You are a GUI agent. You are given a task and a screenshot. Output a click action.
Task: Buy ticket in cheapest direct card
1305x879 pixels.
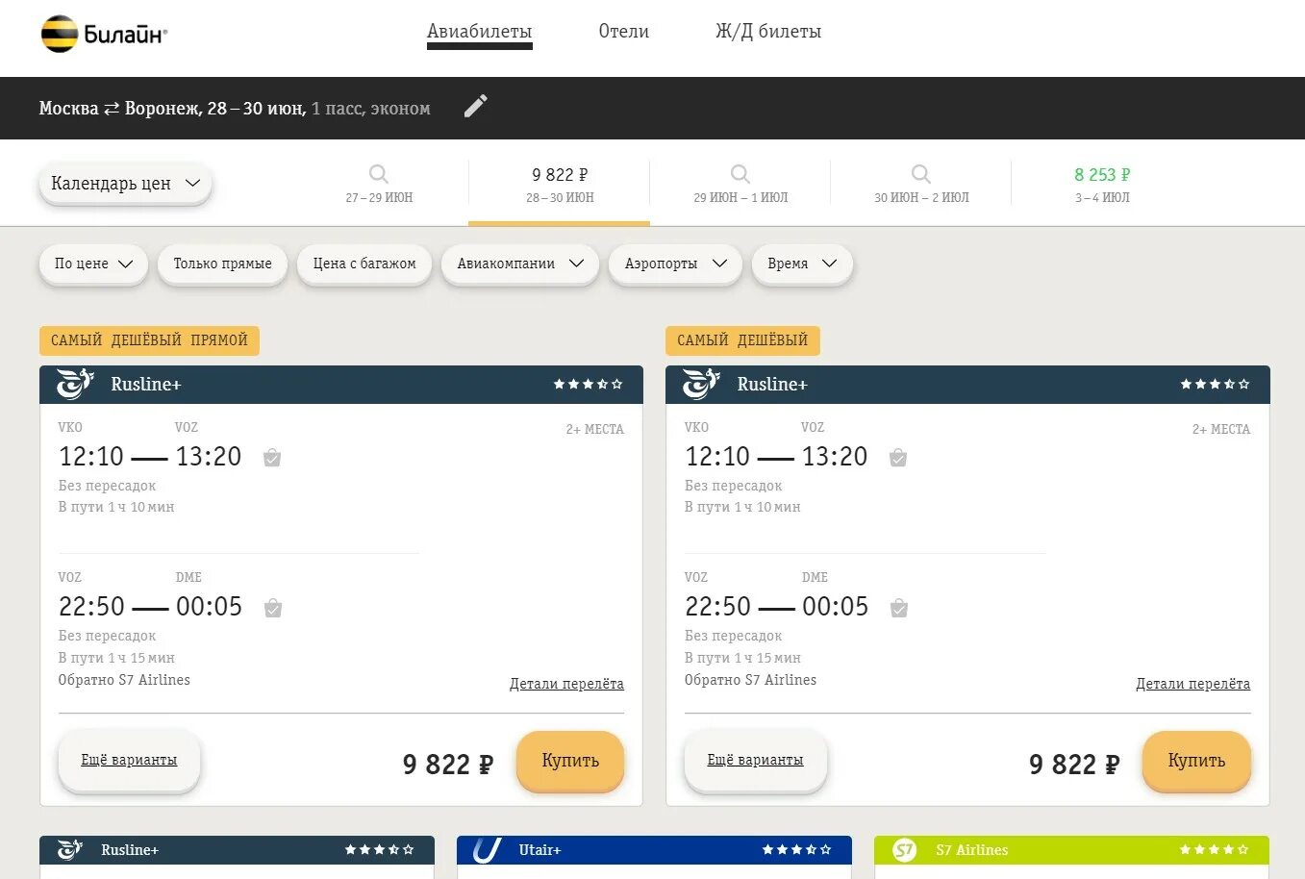point(570,761)
